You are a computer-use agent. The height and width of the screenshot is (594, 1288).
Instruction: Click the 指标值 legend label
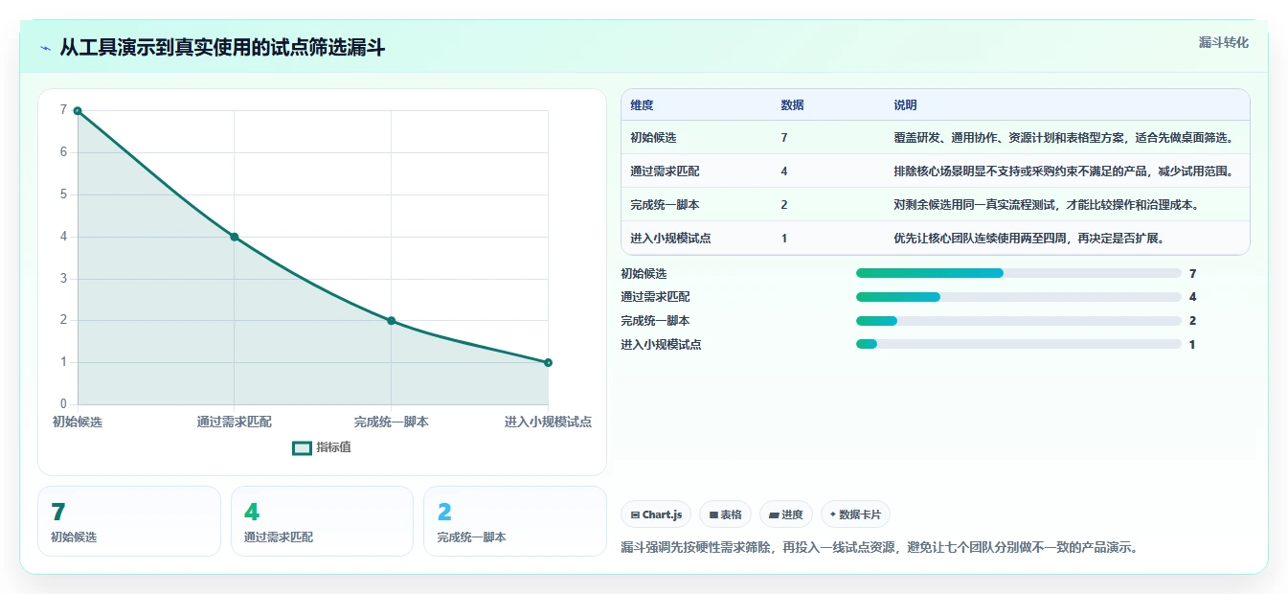click(x=333, y=447)
